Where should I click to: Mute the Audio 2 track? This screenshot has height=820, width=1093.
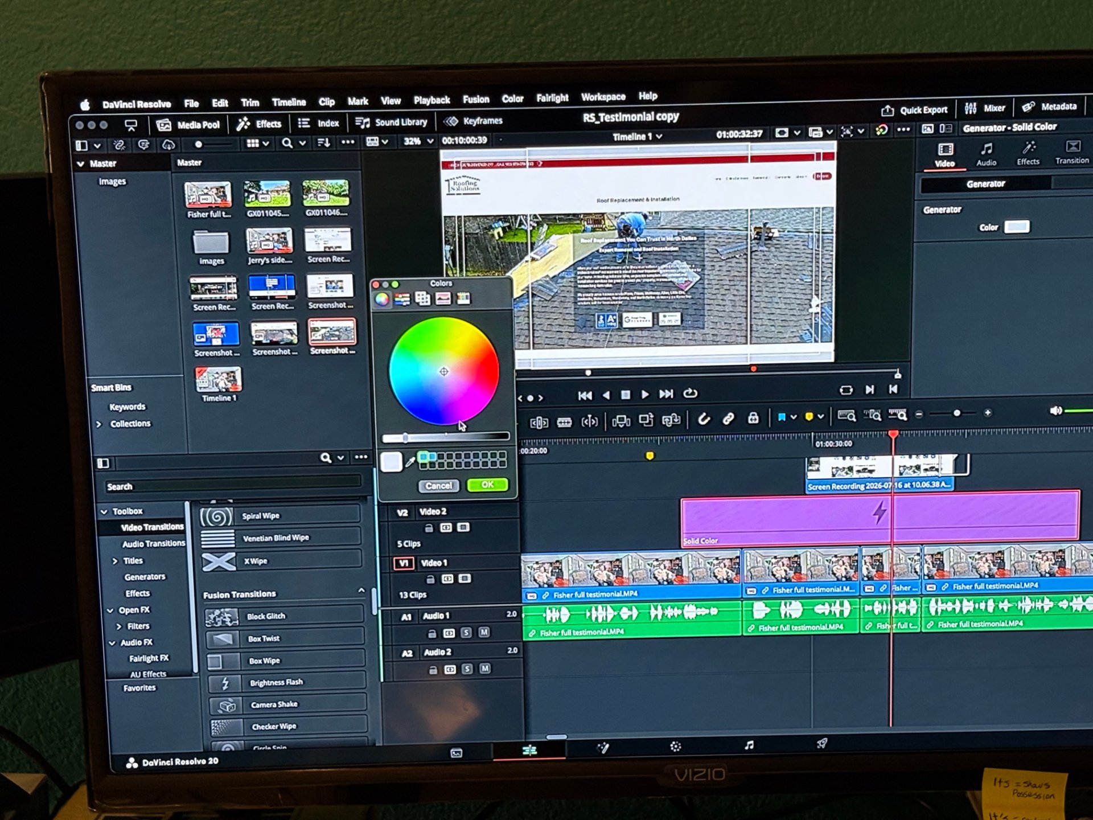click(x=484, y=669)
